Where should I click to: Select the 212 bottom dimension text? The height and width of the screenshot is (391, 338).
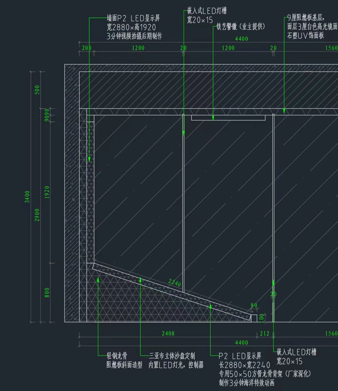[264, 333]
